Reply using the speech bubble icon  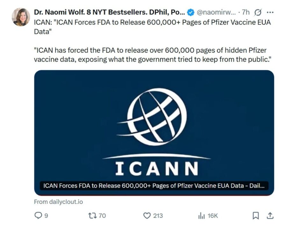tap(38, 216)
